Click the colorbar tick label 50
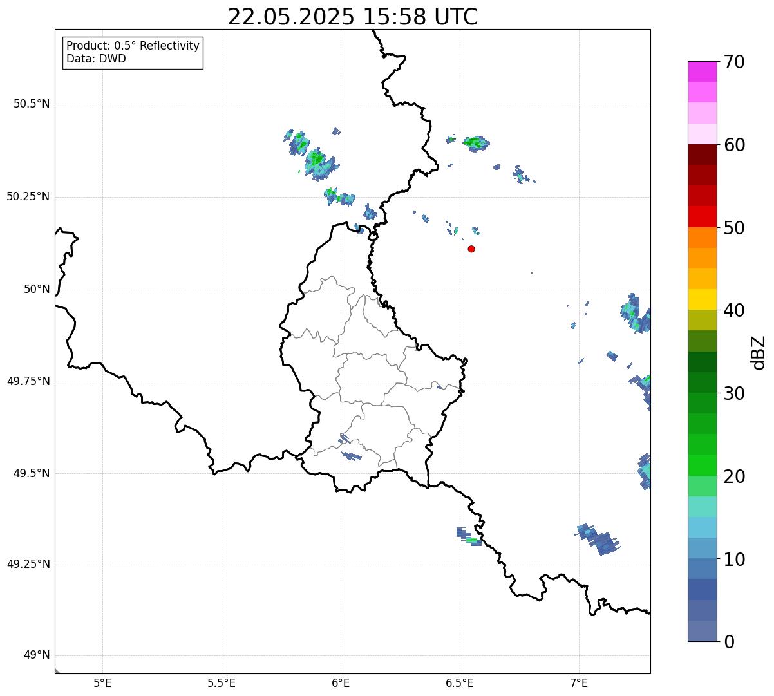Screen dimensions: 774x696 tap(734, 228)
